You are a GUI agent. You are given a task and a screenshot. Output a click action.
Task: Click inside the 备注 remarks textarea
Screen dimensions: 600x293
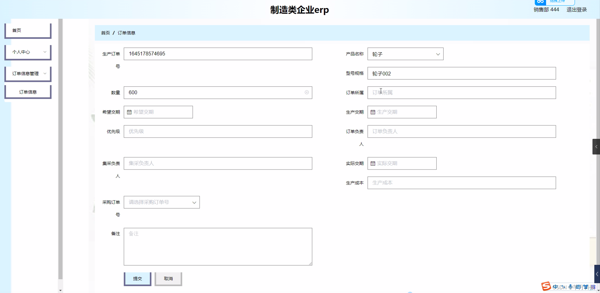coord(218,246)
